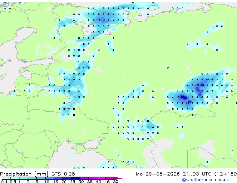Click the legend swatch between 25 and 30
This screenshot has height=183, width=237.
point(76,178)
